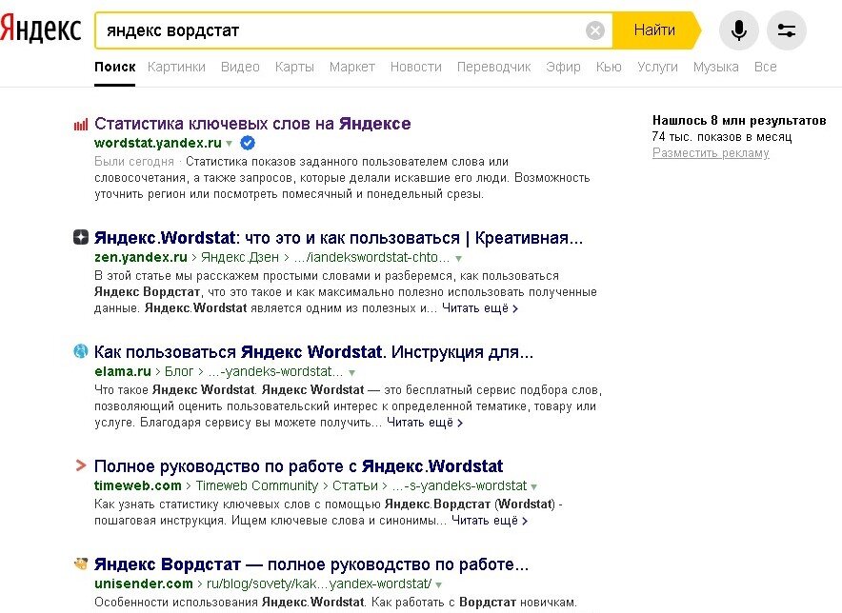The height and width of the screenshot is (613, 842).
Task: Click wordstat.yandex.ru green URL
Action: (x=158, y=143)
